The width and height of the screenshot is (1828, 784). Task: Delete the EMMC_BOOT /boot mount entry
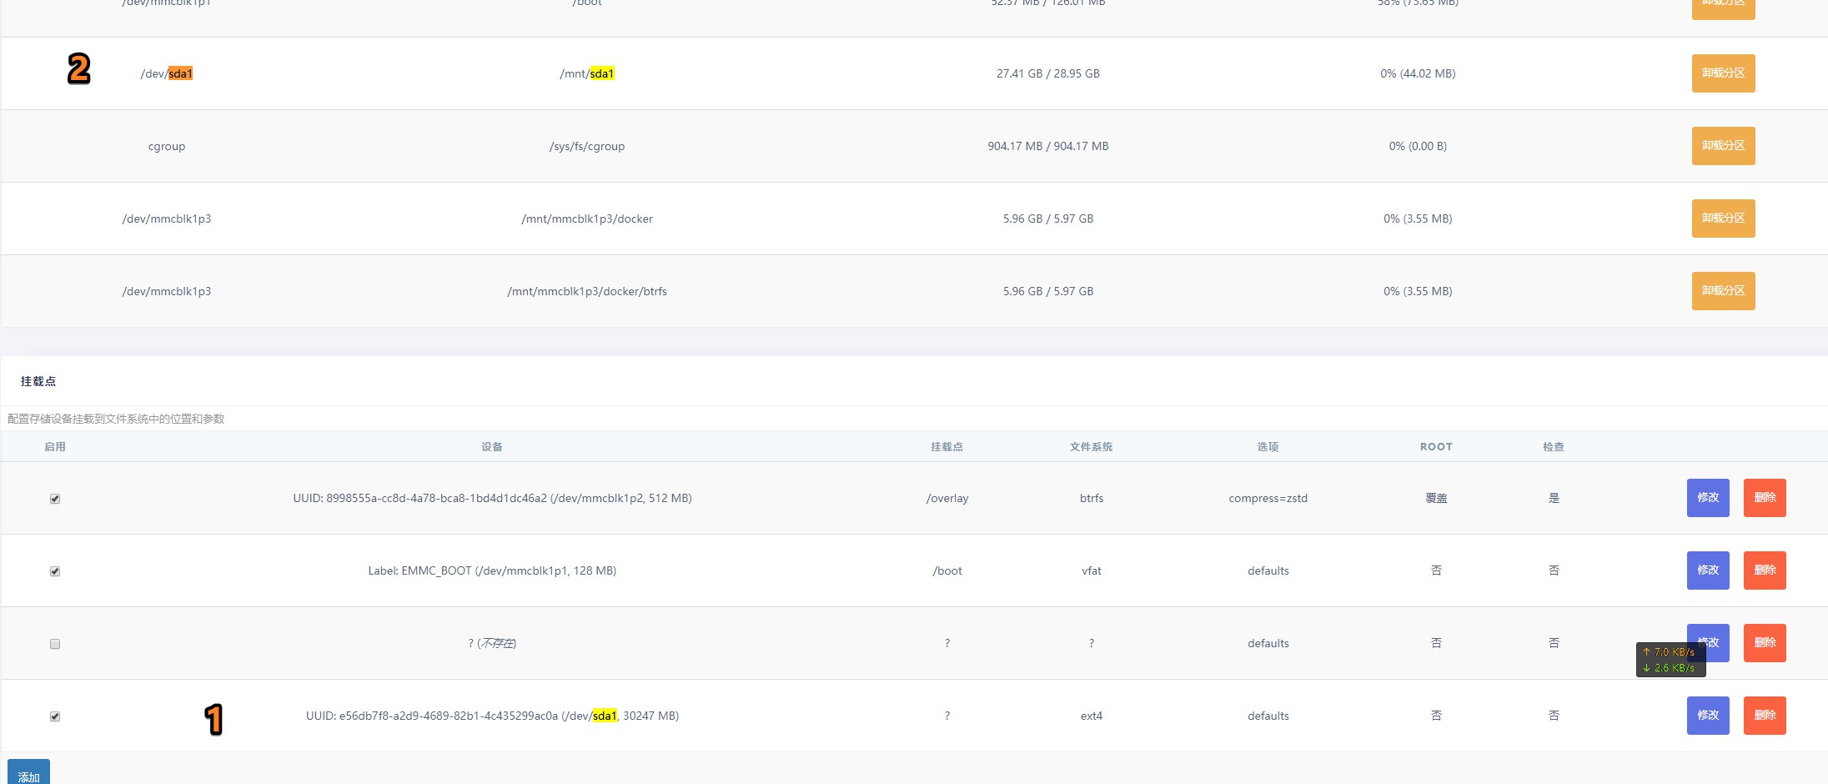click(1765, 570)
